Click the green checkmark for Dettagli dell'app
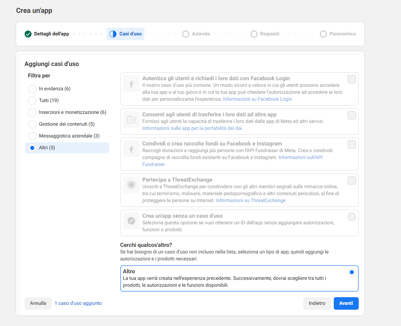This screenshot has height=326, width=401. point(28,34)
